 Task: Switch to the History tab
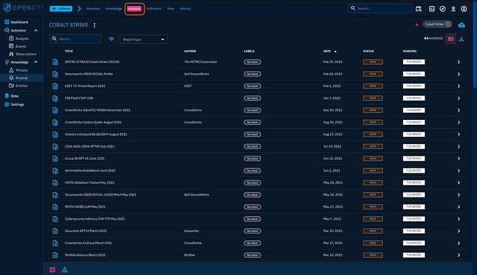(x=185, y=8)
